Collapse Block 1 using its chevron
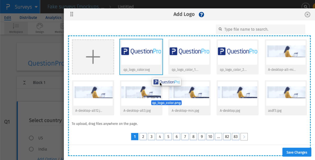Image resolution: width=315 pixels, height=160 pixels. click(x=24, y=82)
